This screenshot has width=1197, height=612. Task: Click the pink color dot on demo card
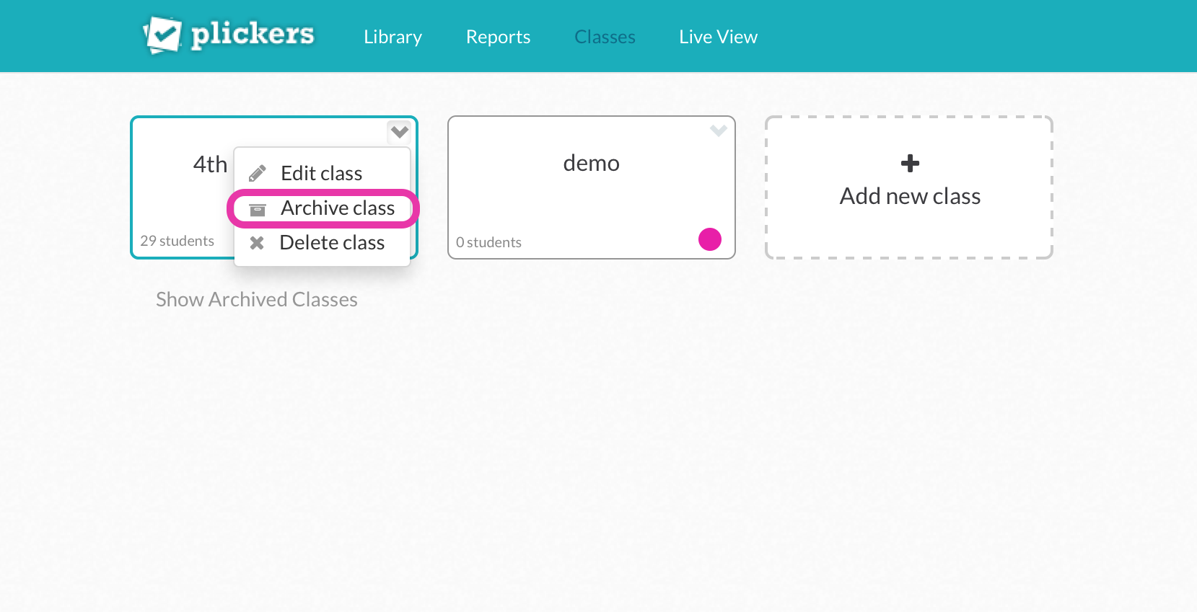710,239
